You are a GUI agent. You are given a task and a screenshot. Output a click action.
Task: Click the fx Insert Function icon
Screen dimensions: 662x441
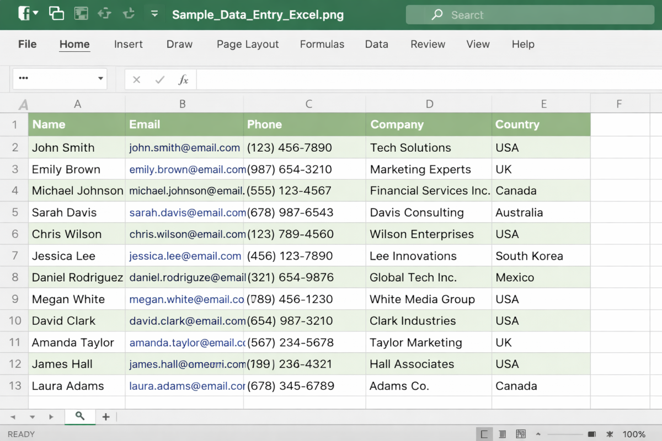click(x=183, y=80)
